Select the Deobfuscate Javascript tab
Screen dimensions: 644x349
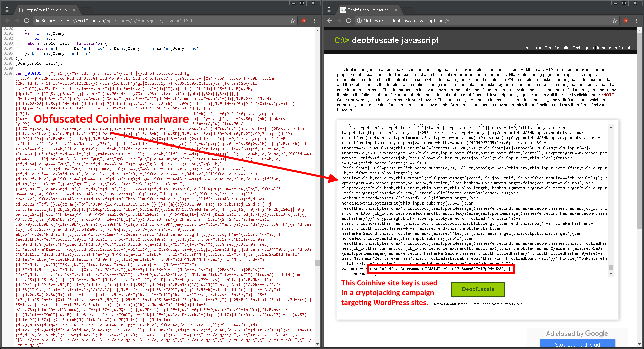click(368, 10)
